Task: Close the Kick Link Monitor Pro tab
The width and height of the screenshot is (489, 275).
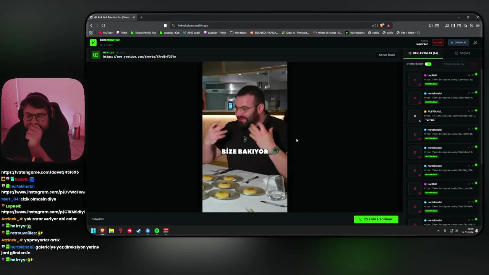Action: 134,17
